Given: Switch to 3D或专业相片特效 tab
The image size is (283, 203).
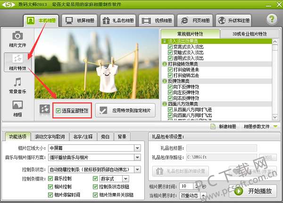Looking at the screenshot, I should click(250, 34).
